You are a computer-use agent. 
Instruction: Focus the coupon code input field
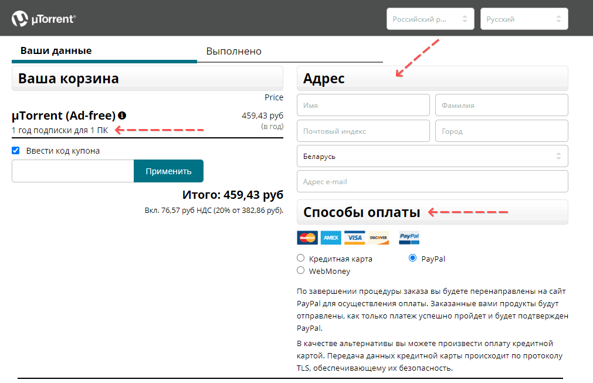(73, 171)
